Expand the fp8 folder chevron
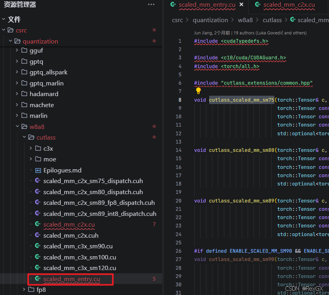 pos(24,289)
